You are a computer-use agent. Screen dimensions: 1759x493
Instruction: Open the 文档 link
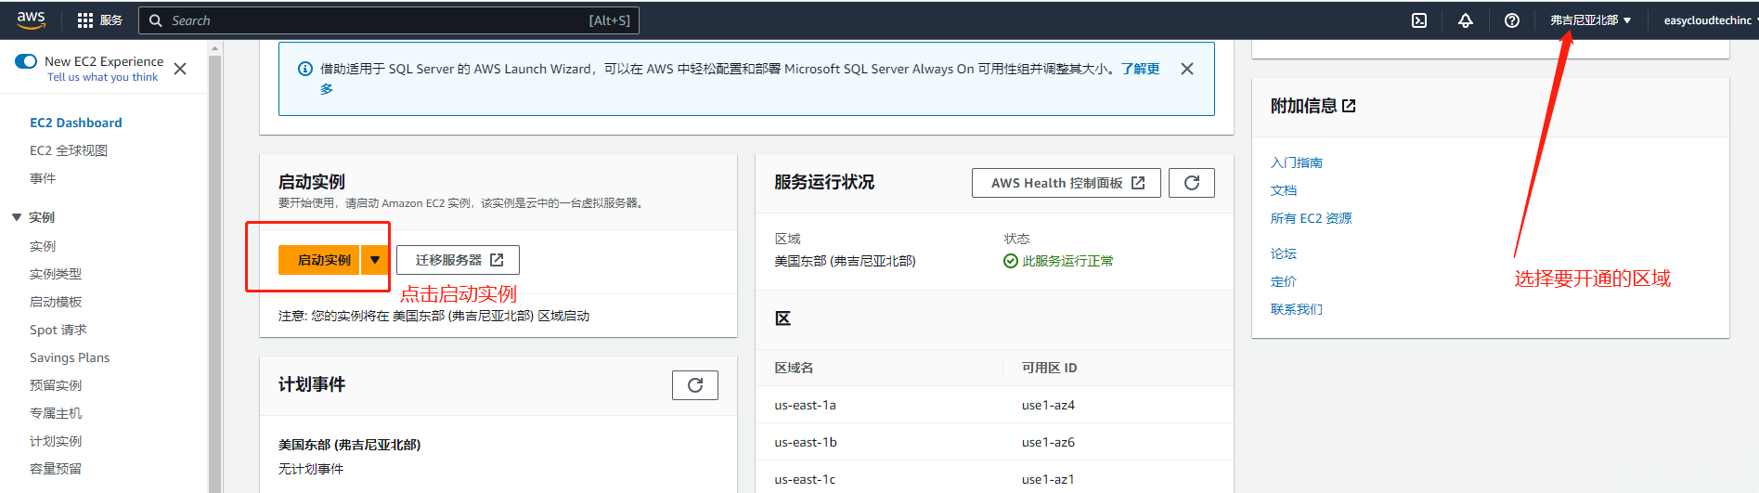1284,190
